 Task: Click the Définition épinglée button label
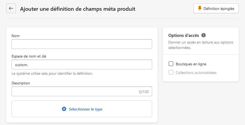click(219, 9)
